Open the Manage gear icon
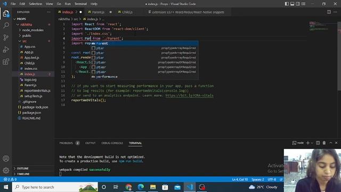341x192 pixels. 6,170
